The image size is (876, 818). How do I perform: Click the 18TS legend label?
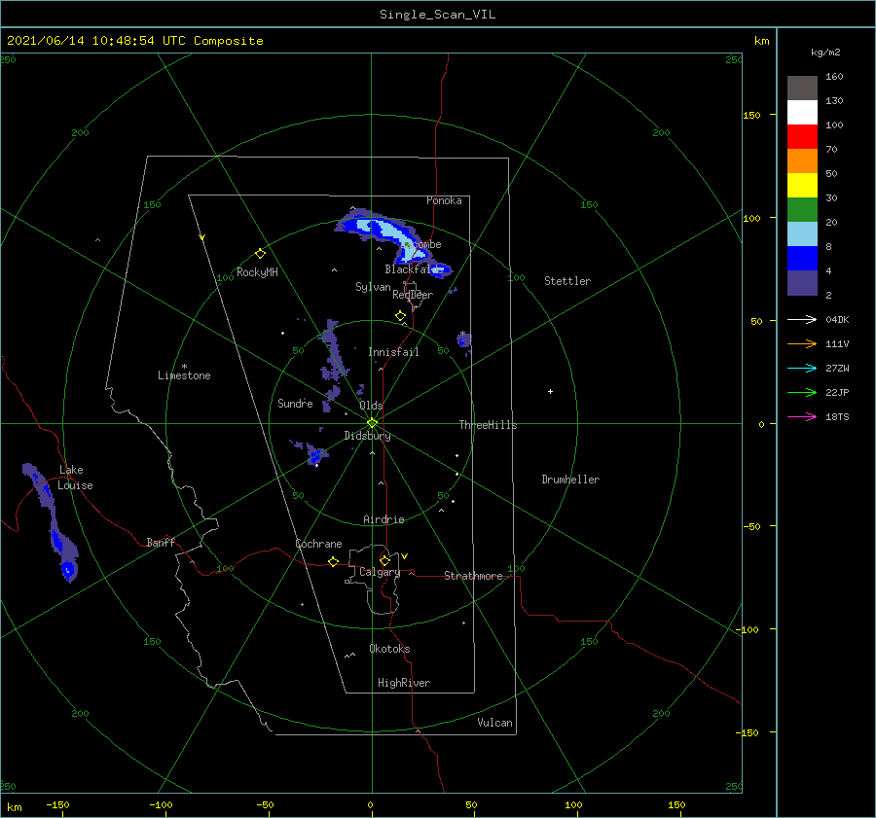pyautogui.click(x=837, y=416)
